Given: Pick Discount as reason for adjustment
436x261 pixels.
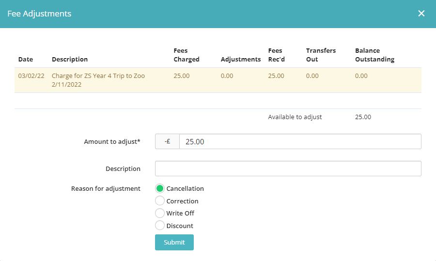Looking at the screenshot, I should 160,226.
